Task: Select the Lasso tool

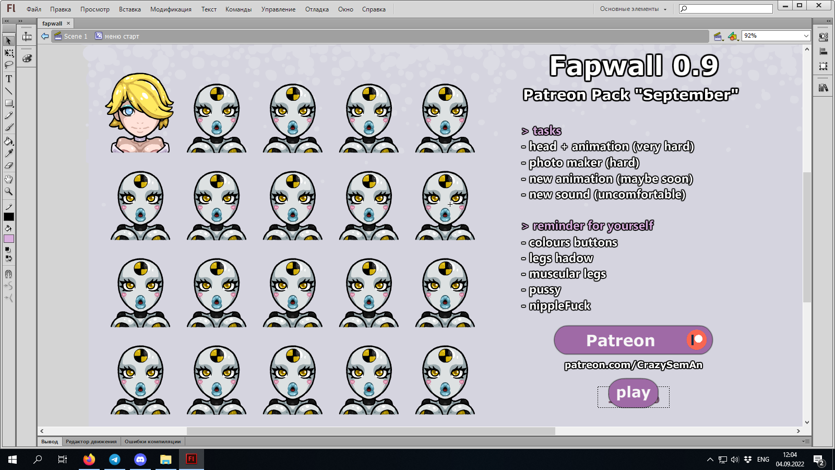Action: point(9,65)
